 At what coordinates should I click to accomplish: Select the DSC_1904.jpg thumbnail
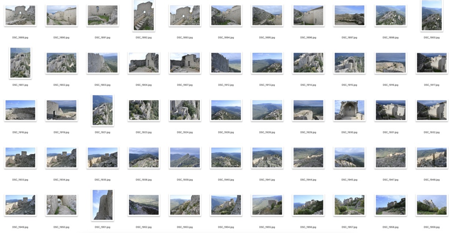coord(144,63)
